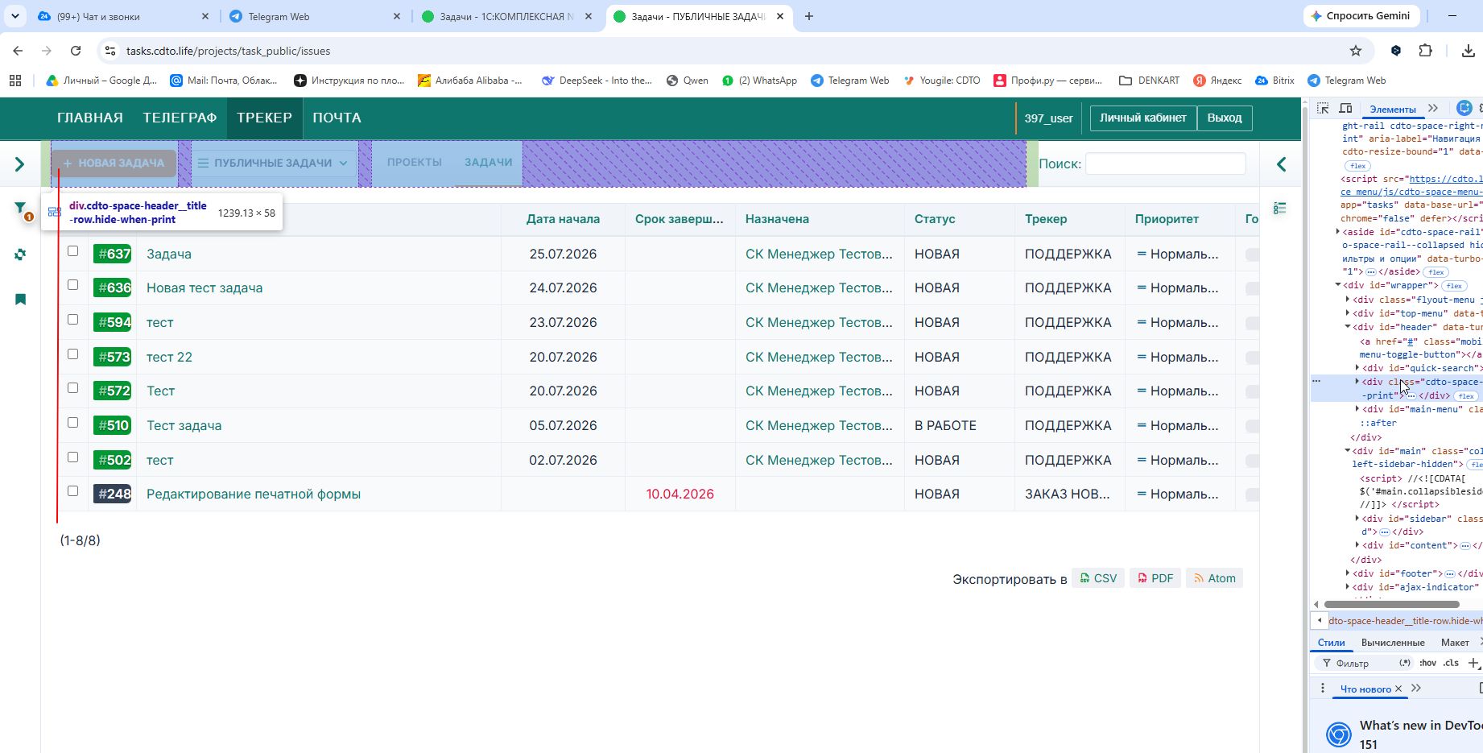Viewport: 1483px width, 753px height.
Task: Expand the div id="sidebar" node
Action: click(1357, 519)
